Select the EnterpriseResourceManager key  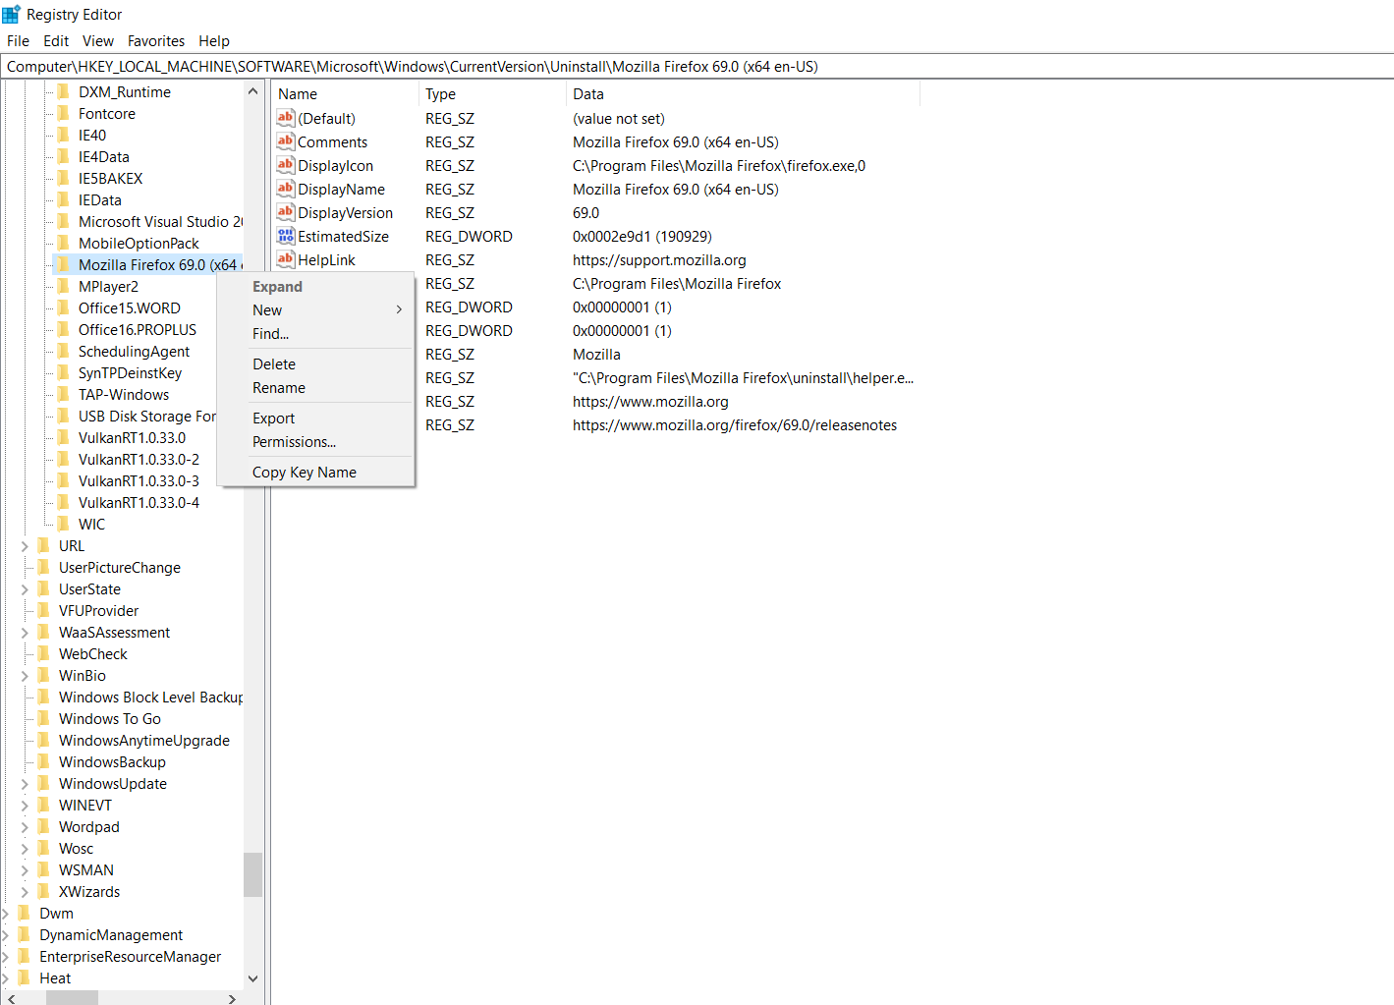130,956
